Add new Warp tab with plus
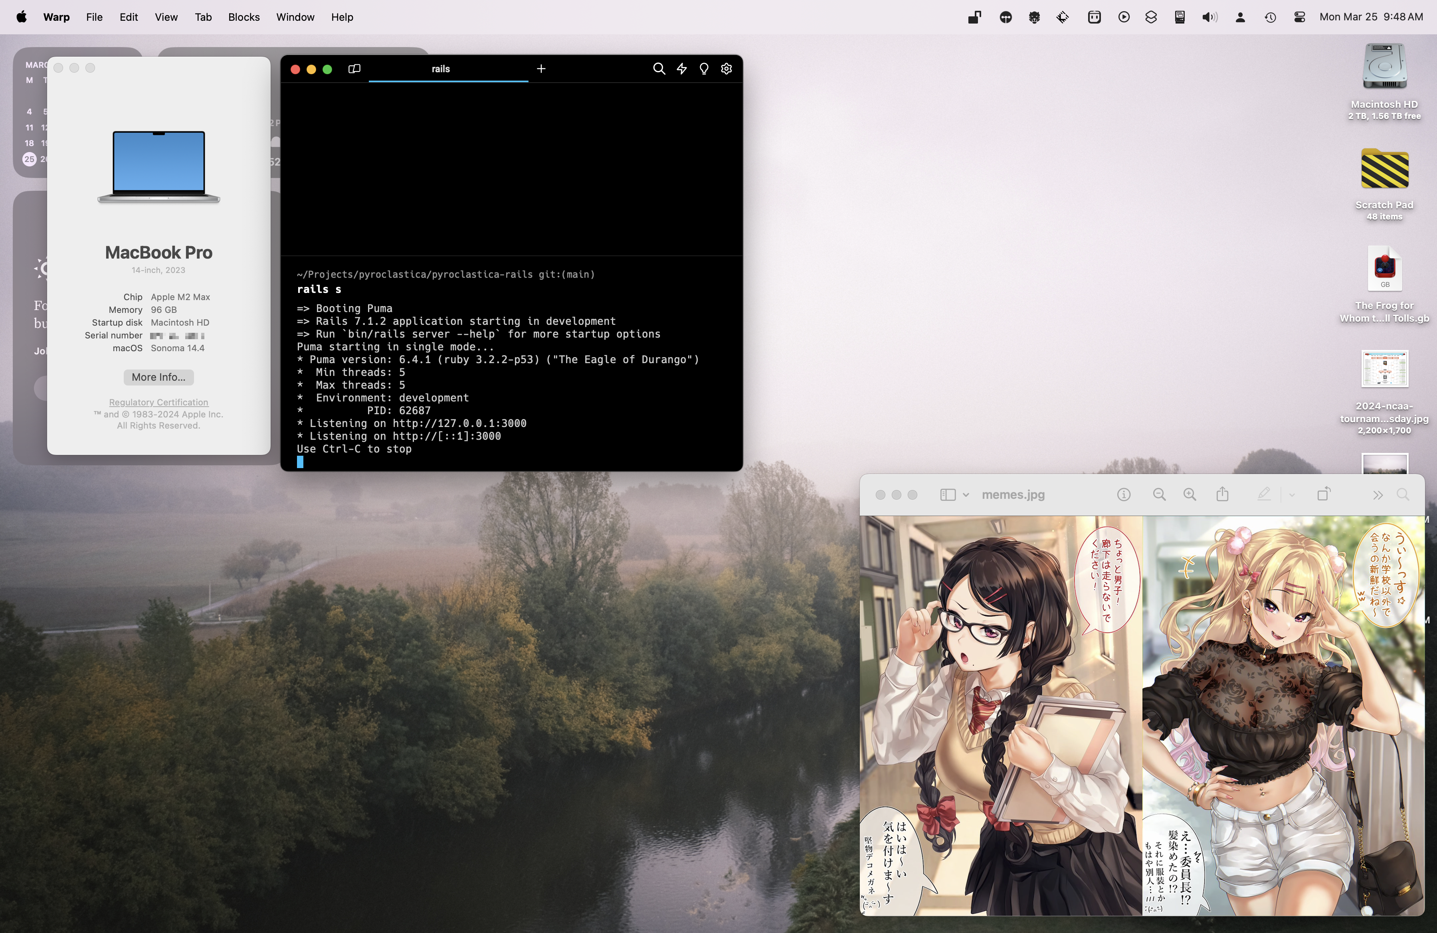The height and width of the screenshot is (933, 1437). click(541, 69)
